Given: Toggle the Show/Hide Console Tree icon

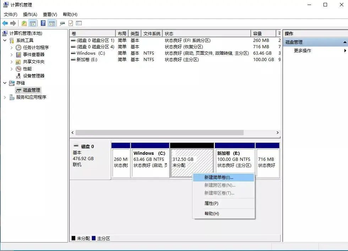Looking at the screenshot, I should click(33, 23).
